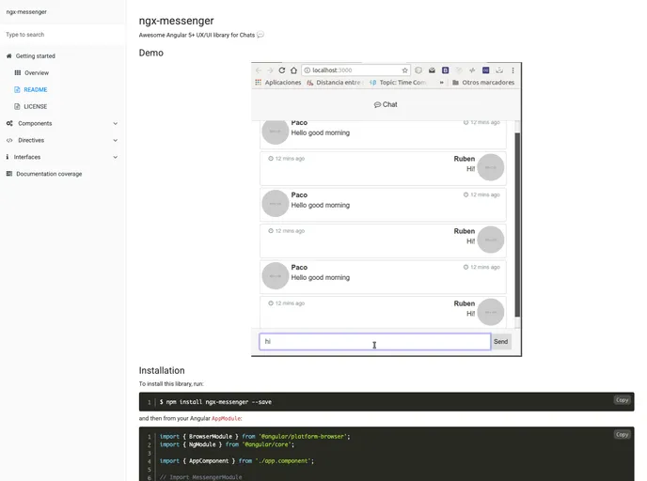Click the mail extension icon in demo
This screenshot has width=647, height=481.
[x=432, y=70]
